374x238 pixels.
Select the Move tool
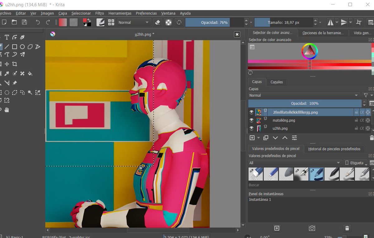coord(7,64)
